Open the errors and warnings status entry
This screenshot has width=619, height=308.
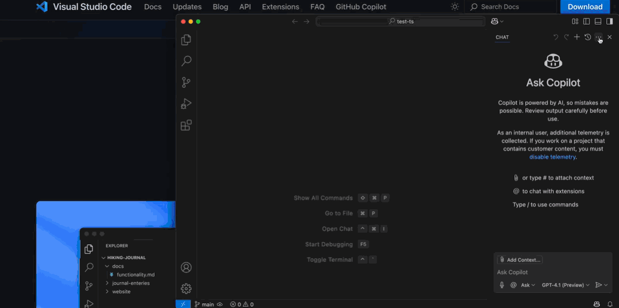click(x=242, y=304)
